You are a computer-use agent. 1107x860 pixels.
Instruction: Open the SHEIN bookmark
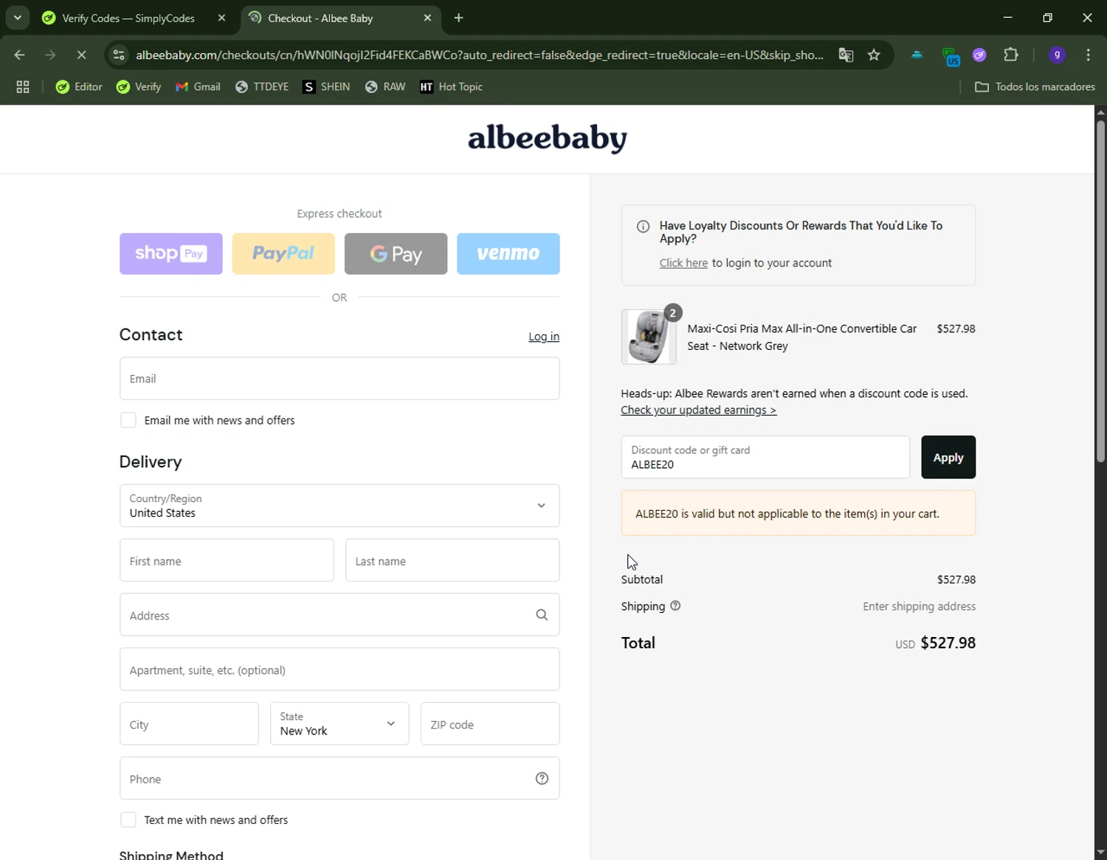[326, 87]
